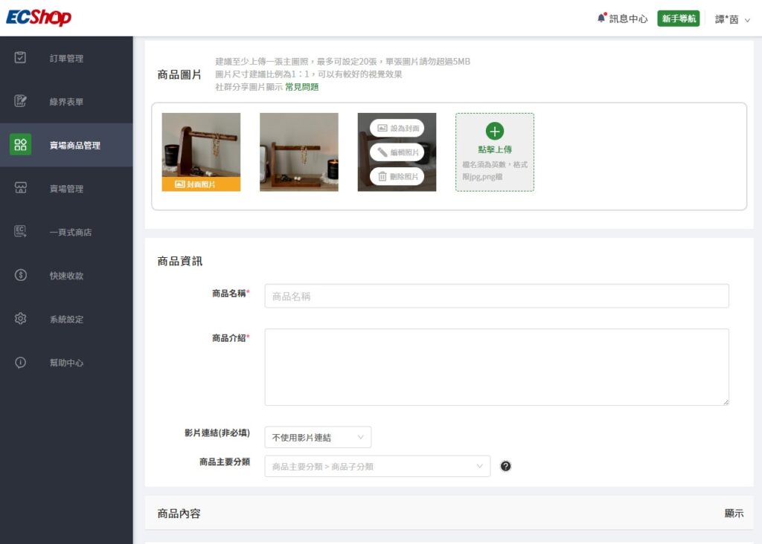This screenshot has height=544, width=762.
Task: Open the 影片連結 dropdown
Action: coord(318,437)
